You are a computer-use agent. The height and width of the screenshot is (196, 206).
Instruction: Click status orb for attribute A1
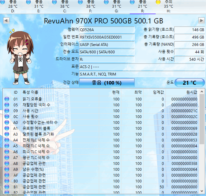point(7,128)
